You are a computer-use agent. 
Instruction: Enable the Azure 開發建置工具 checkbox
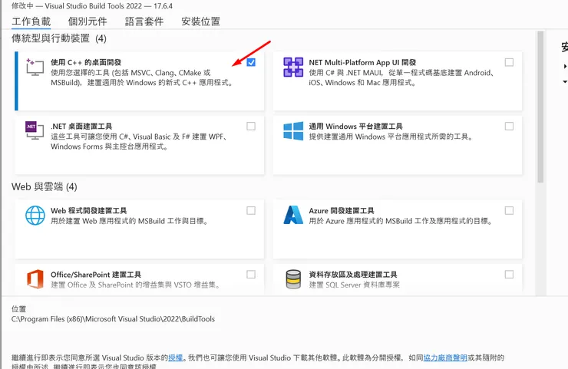click(x=509, y=210)
